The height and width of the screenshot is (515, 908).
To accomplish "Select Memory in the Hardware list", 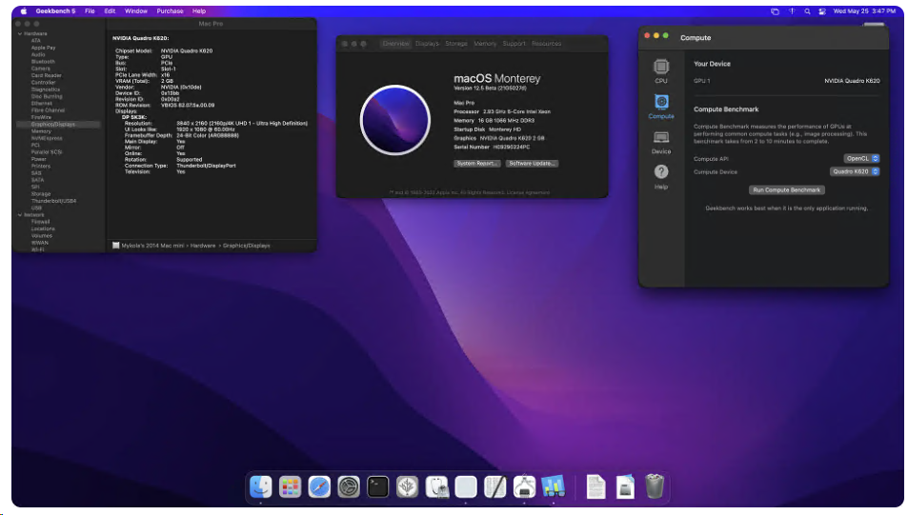I will click(x=41, y=130).
